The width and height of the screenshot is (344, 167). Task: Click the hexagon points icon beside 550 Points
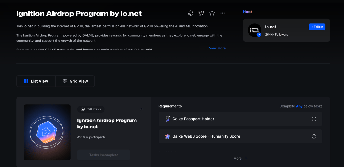tap(83, 109)
